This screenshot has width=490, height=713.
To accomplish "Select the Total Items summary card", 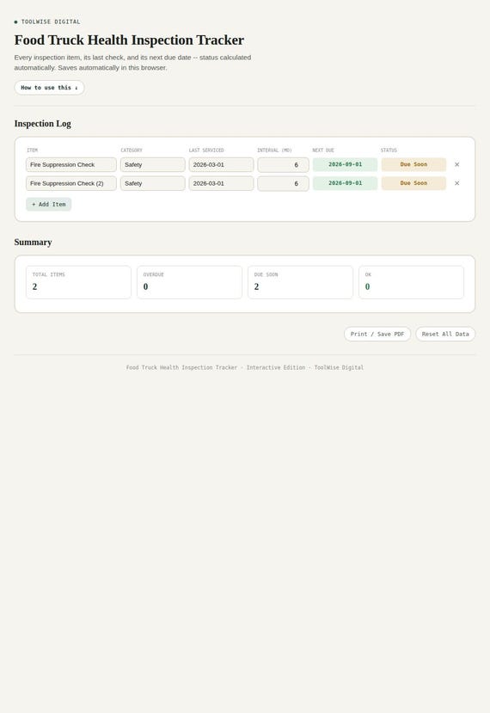I will tap(78, 282).
